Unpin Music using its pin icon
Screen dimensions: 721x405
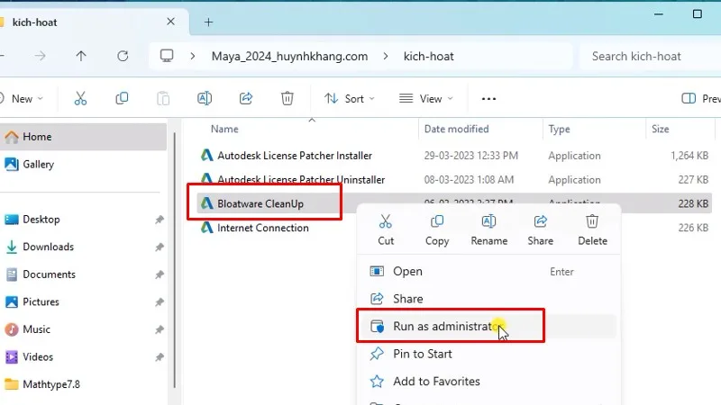click(160, 329)
